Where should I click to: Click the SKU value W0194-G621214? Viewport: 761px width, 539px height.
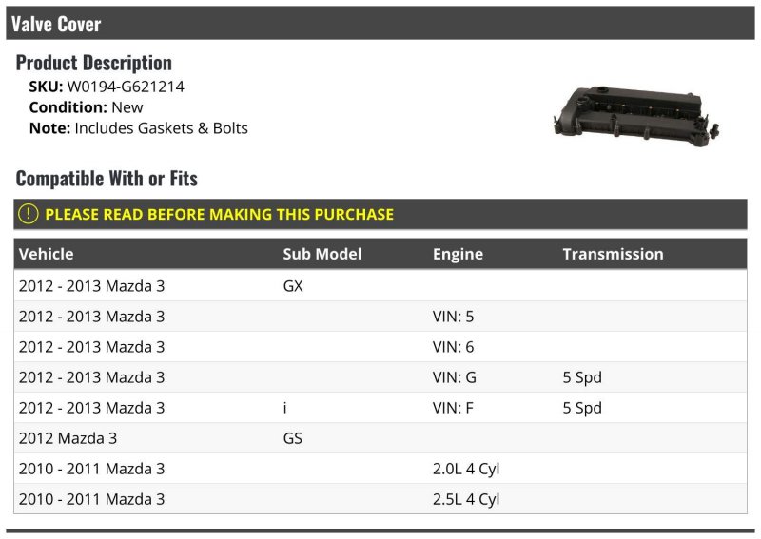coord(126,87)
